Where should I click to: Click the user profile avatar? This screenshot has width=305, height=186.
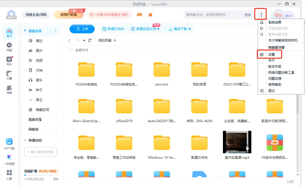pos(278,14)
